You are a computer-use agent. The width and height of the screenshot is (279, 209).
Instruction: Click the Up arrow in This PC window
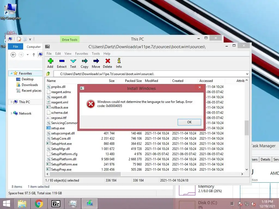pyautogui.click(x=34, y=55)
